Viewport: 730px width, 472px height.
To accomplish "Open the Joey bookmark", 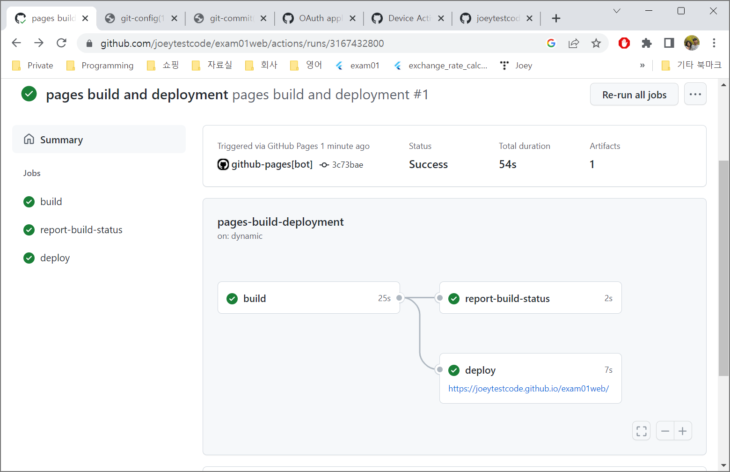I will (516, 66).
